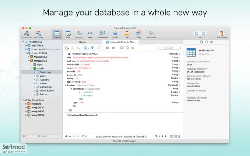This screenshot has width=250, height=156.
Task: Select the postcode field value
Action: click(x=80, y=75)
